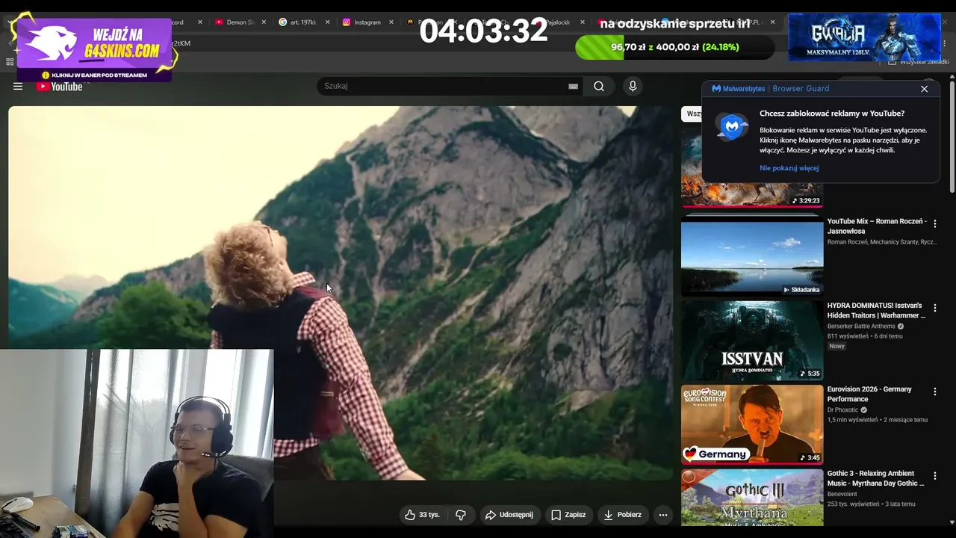956x538 pixels.
Task: Start voice search with the microphone
Action: point(633,86)
